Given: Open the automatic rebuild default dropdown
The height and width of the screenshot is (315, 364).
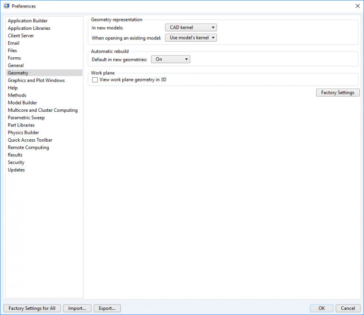Looking at the screenshot, I should point(171,59).
